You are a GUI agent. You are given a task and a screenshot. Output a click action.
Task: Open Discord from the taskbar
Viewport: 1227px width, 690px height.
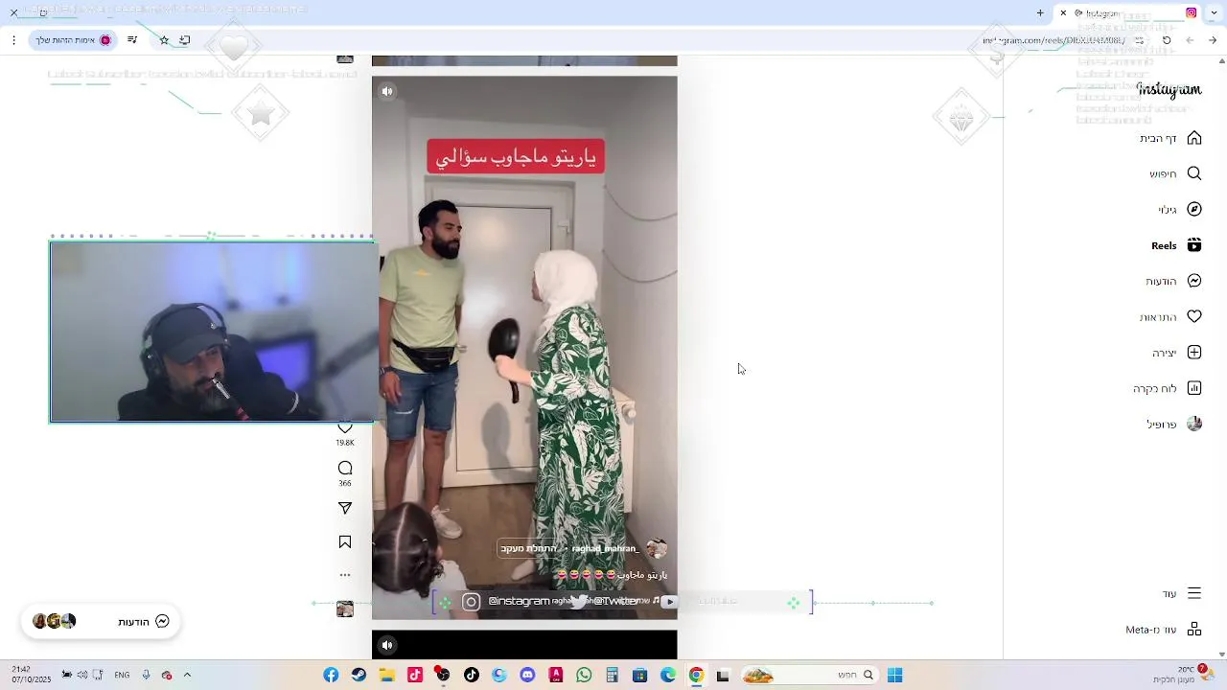coord(527,676)
